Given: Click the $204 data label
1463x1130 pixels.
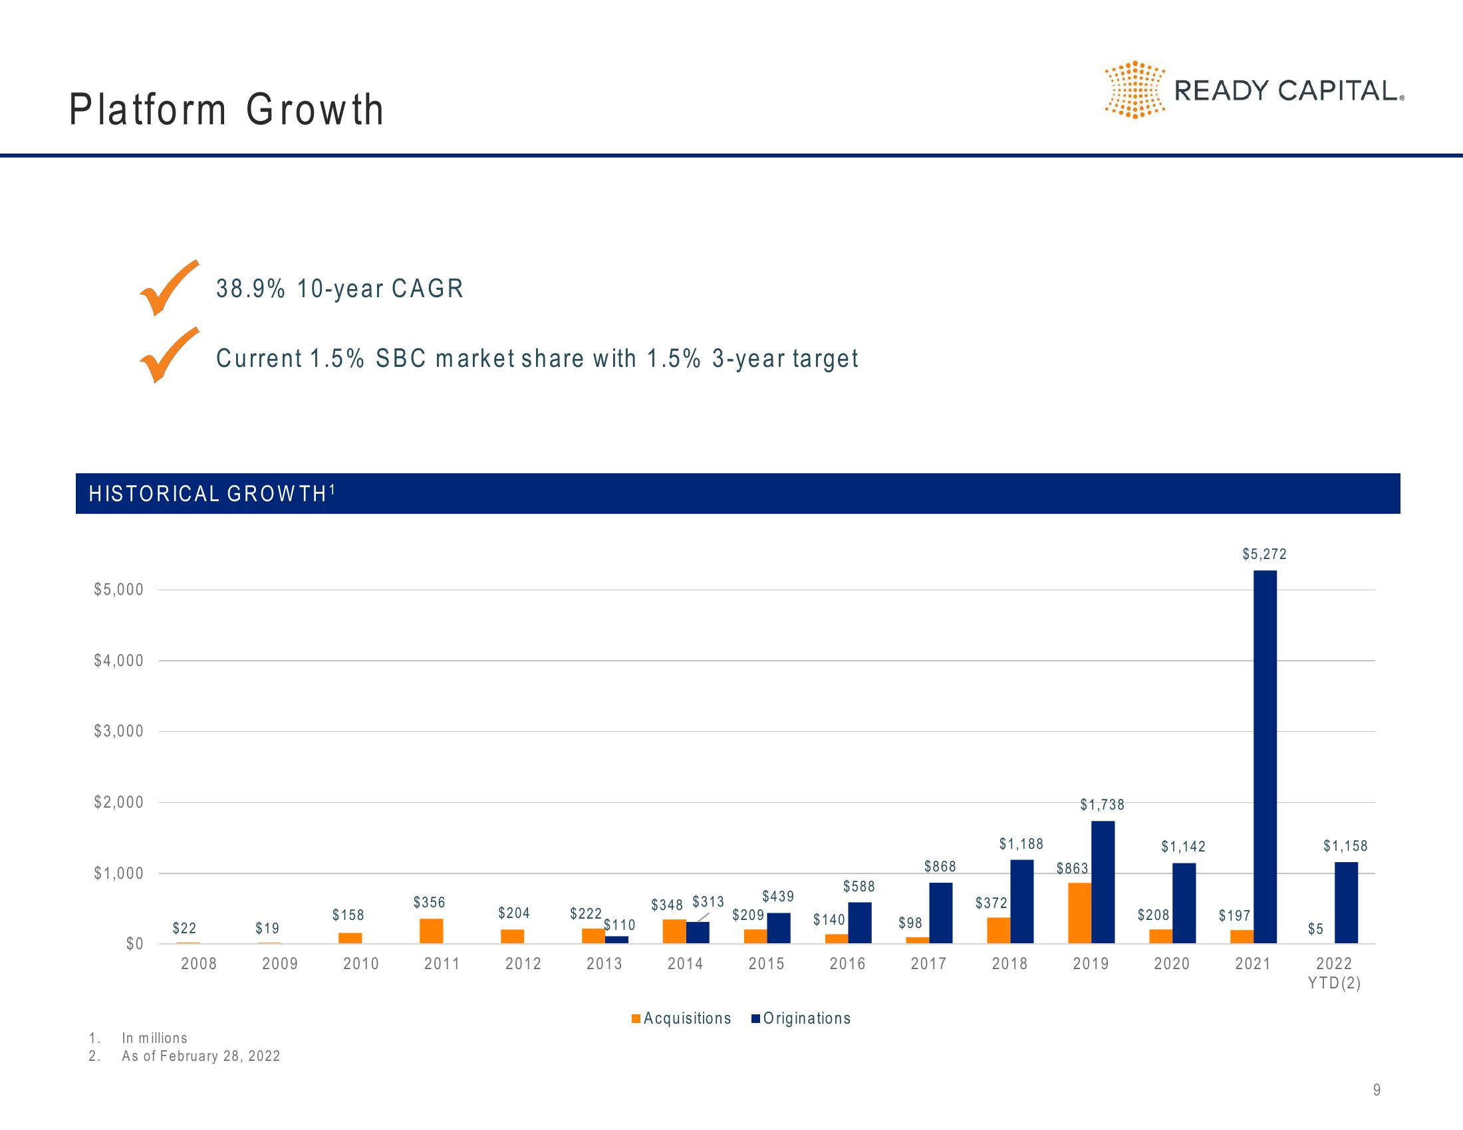Looking at the screenshot, I should (514, 913).
